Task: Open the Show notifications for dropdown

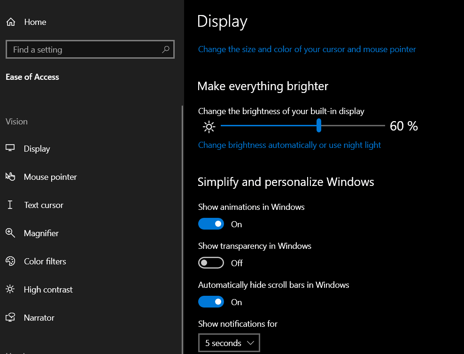Action: pos(229,343)
